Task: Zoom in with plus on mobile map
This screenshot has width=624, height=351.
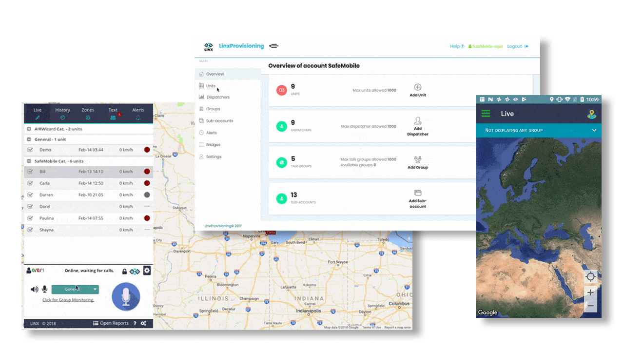Action: (590, 292)
